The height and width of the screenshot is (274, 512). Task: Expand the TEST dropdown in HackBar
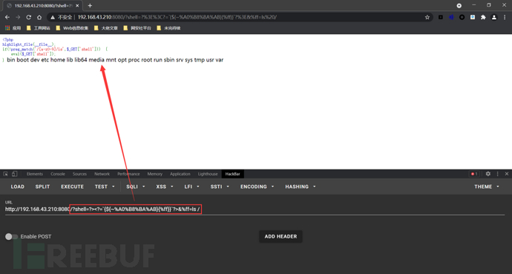pyautogui.click(x=105, y=187)
